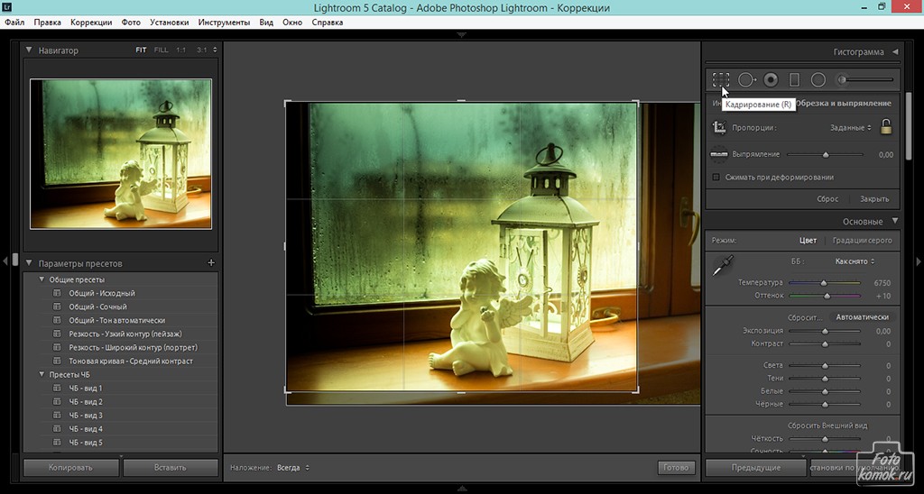
Task: Apply preset Тоновая кривая - Средний контраст
Action: click(x=131, y=361)
